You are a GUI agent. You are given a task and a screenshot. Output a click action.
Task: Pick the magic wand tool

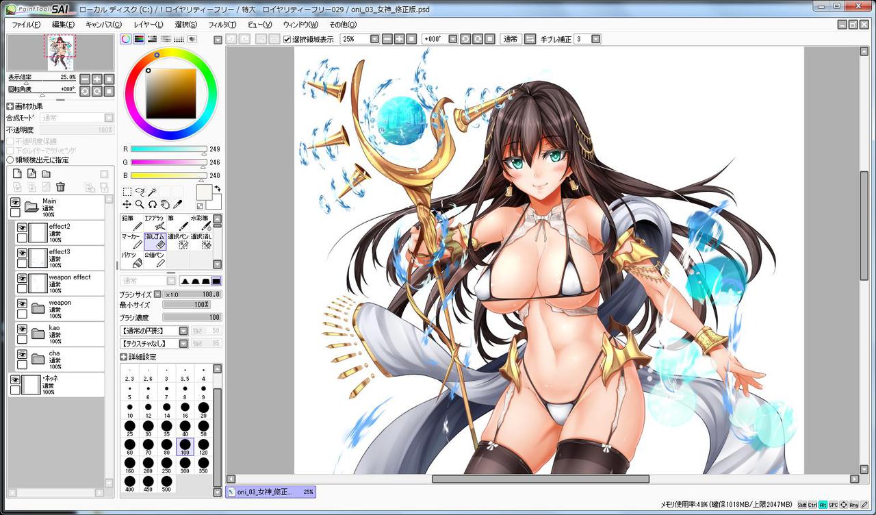(x=152, y=192)
